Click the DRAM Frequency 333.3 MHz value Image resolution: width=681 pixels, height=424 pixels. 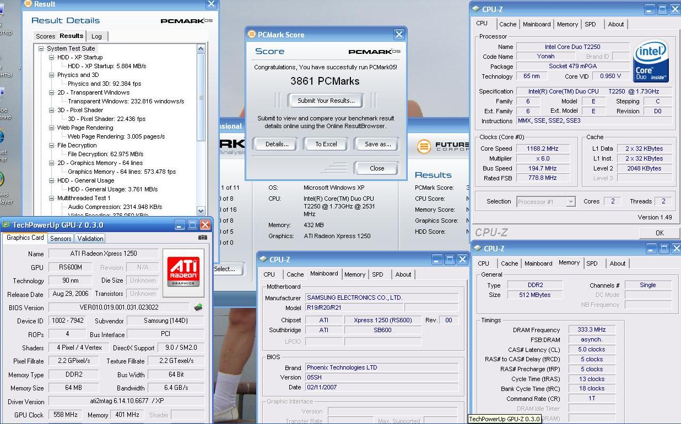pos(592,329)
